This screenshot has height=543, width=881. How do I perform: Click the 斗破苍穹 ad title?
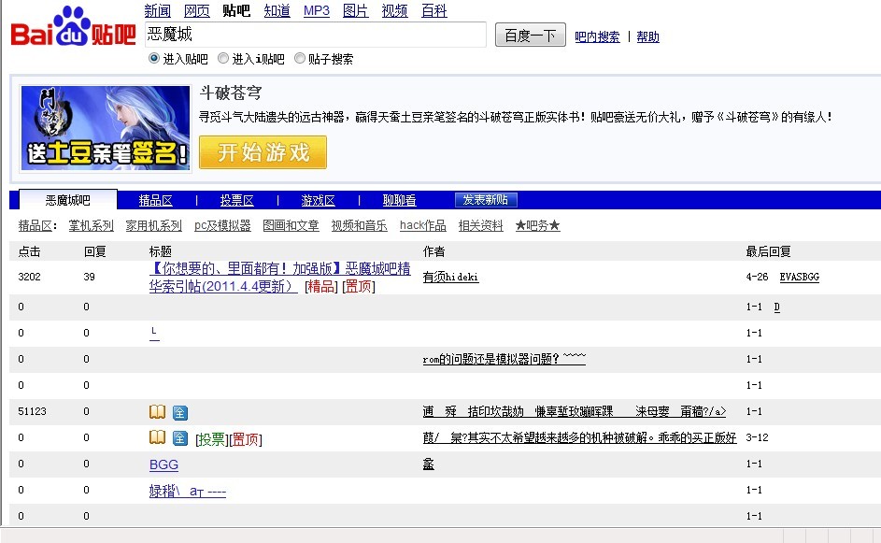click(231, 93)
